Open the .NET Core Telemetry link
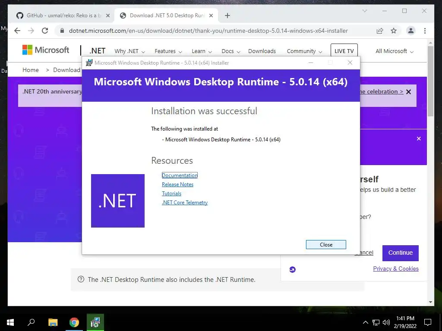 coord(185,203)
